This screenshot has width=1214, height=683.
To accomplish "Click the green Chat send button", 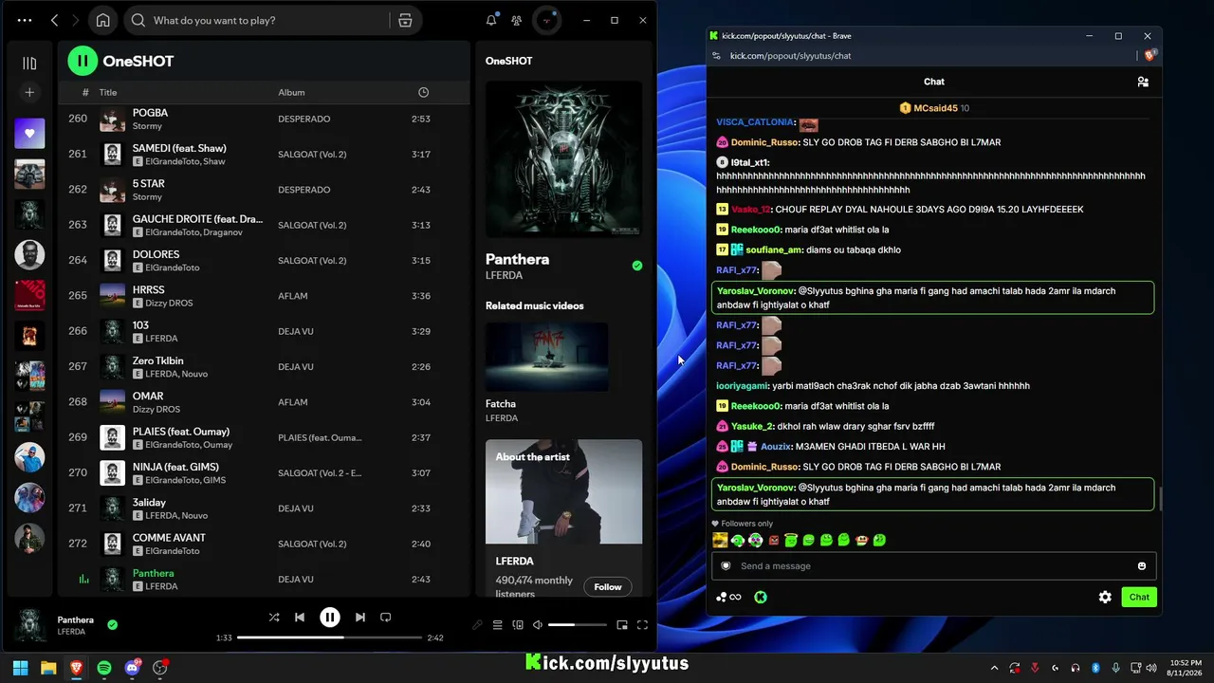I will [x=1139, y=597].
